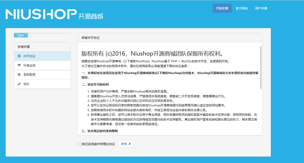Click the 继续 button

(x=126, y=144)
